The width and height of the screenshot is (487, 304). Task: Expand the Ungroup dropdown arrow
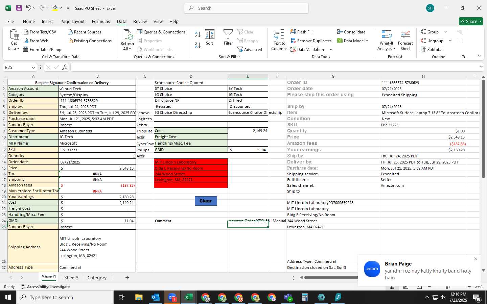coord(450,41)
